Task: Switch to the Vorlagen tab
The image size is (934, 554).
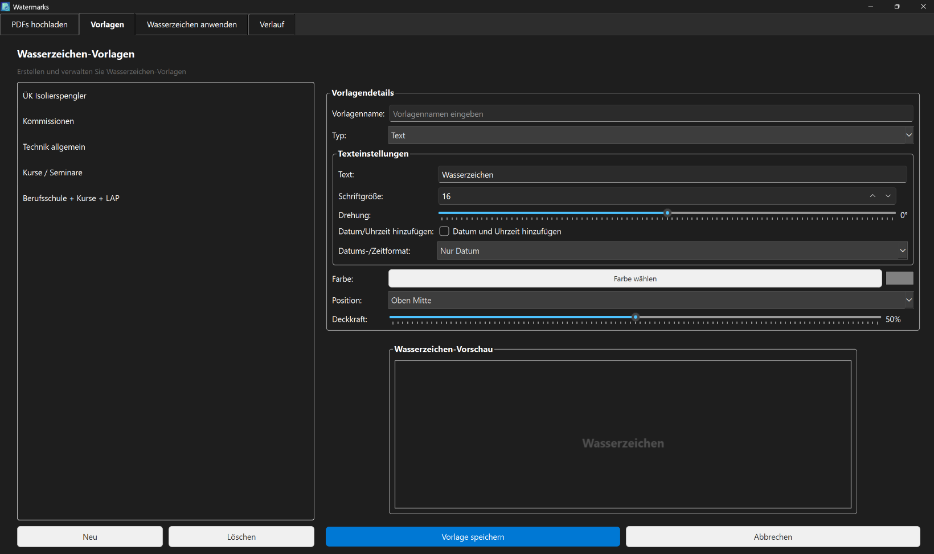Action: pyautogui.click(x=107, y=24)
